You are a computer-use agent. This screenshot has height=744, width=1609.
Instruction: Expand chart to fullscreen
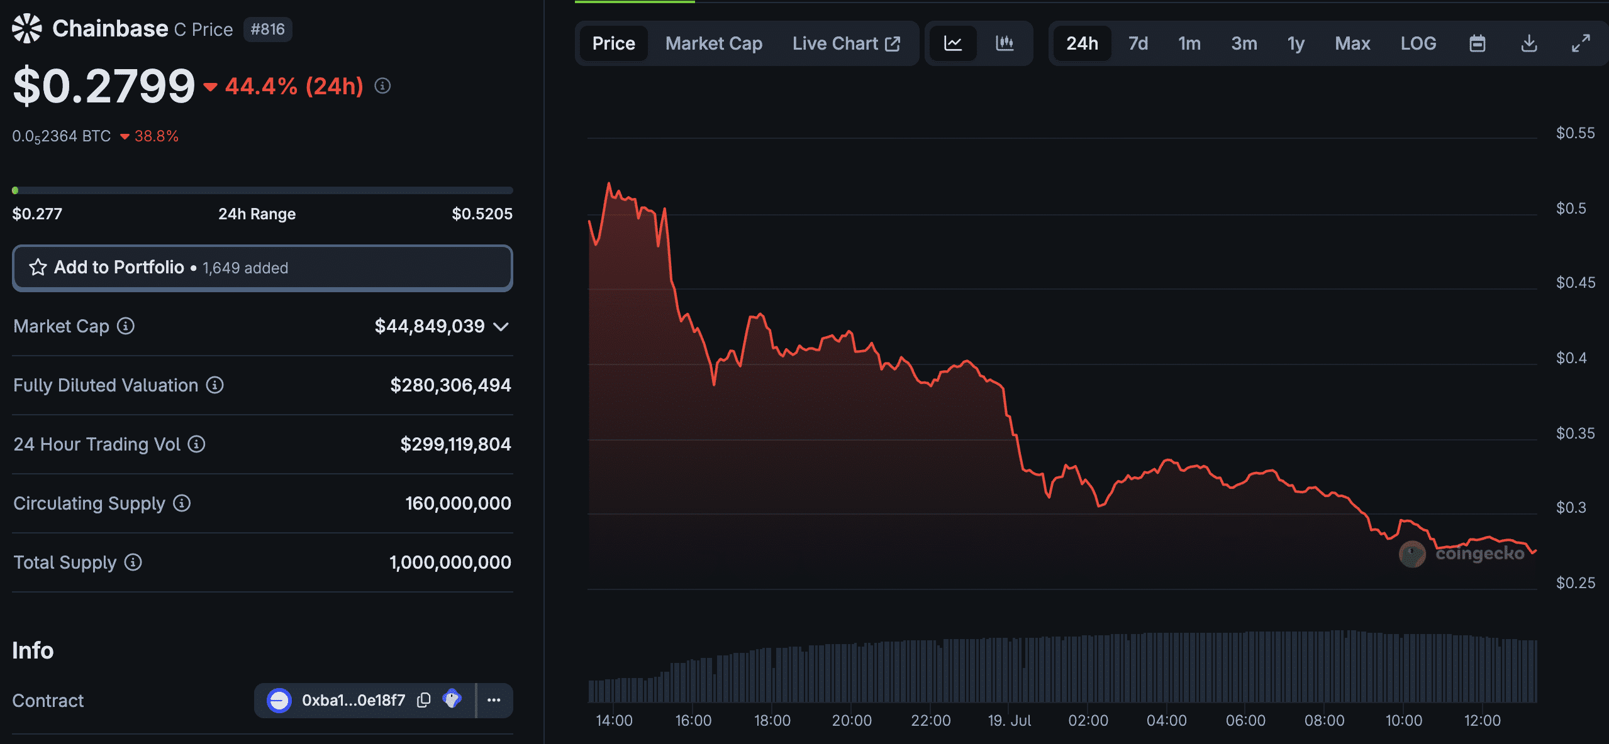tap(1581, 43)
